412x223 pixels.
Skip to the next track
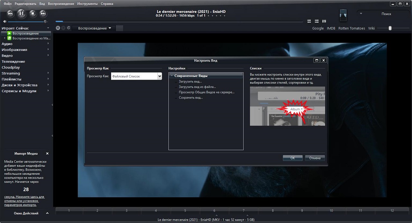pos(43,13)
